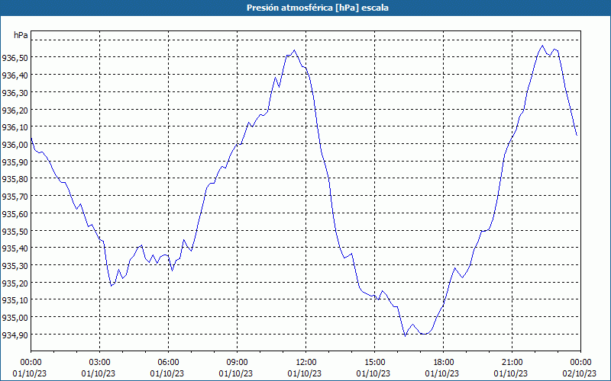Click the 00:00 time label dated 02/10/23
This screenshot has height=381, width=611.
click(x=580, y=363)
